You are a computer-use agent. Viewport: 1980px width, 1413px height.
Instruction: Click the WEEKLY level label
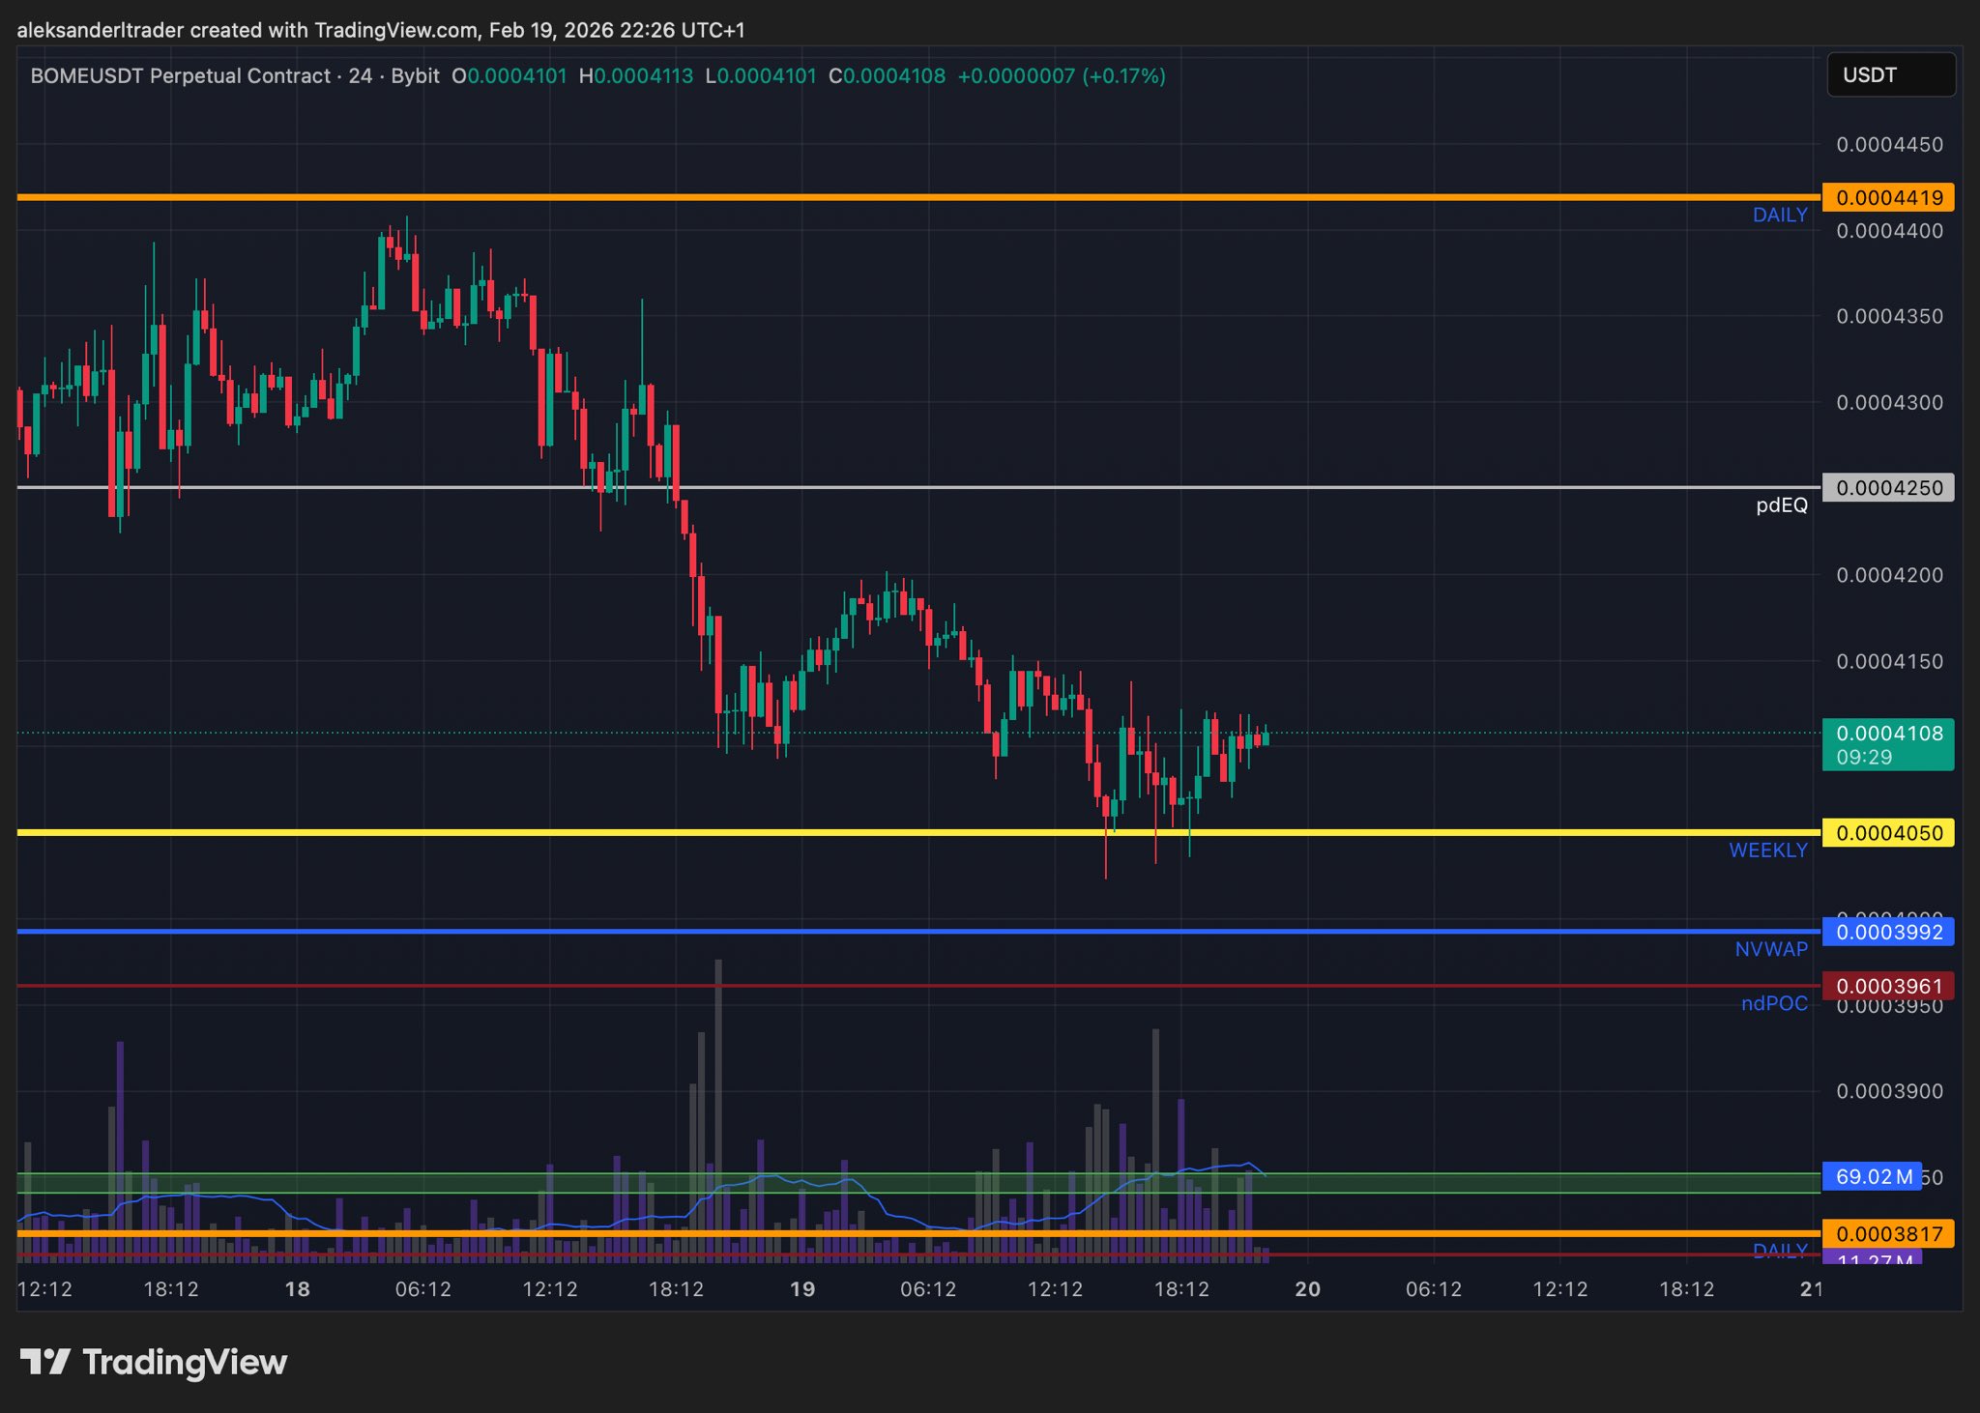pos(1767,851)
